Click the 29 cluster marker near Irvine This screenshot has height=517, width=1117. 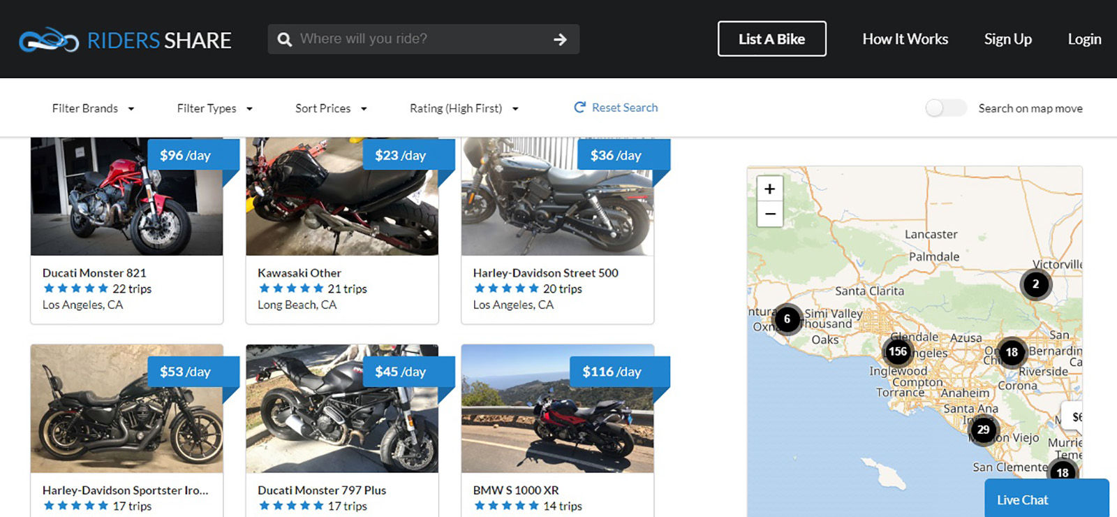[x=983, y=430]
